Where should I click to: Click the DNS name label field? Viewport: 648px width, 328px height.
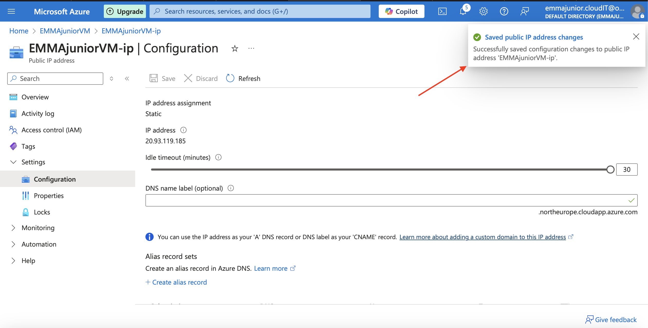tap(391, 200)
